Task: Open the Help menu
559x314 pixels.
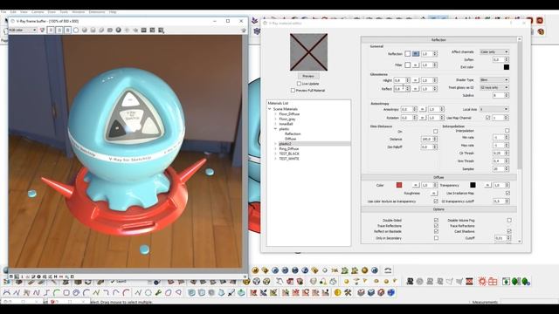Action: [113, 12]
